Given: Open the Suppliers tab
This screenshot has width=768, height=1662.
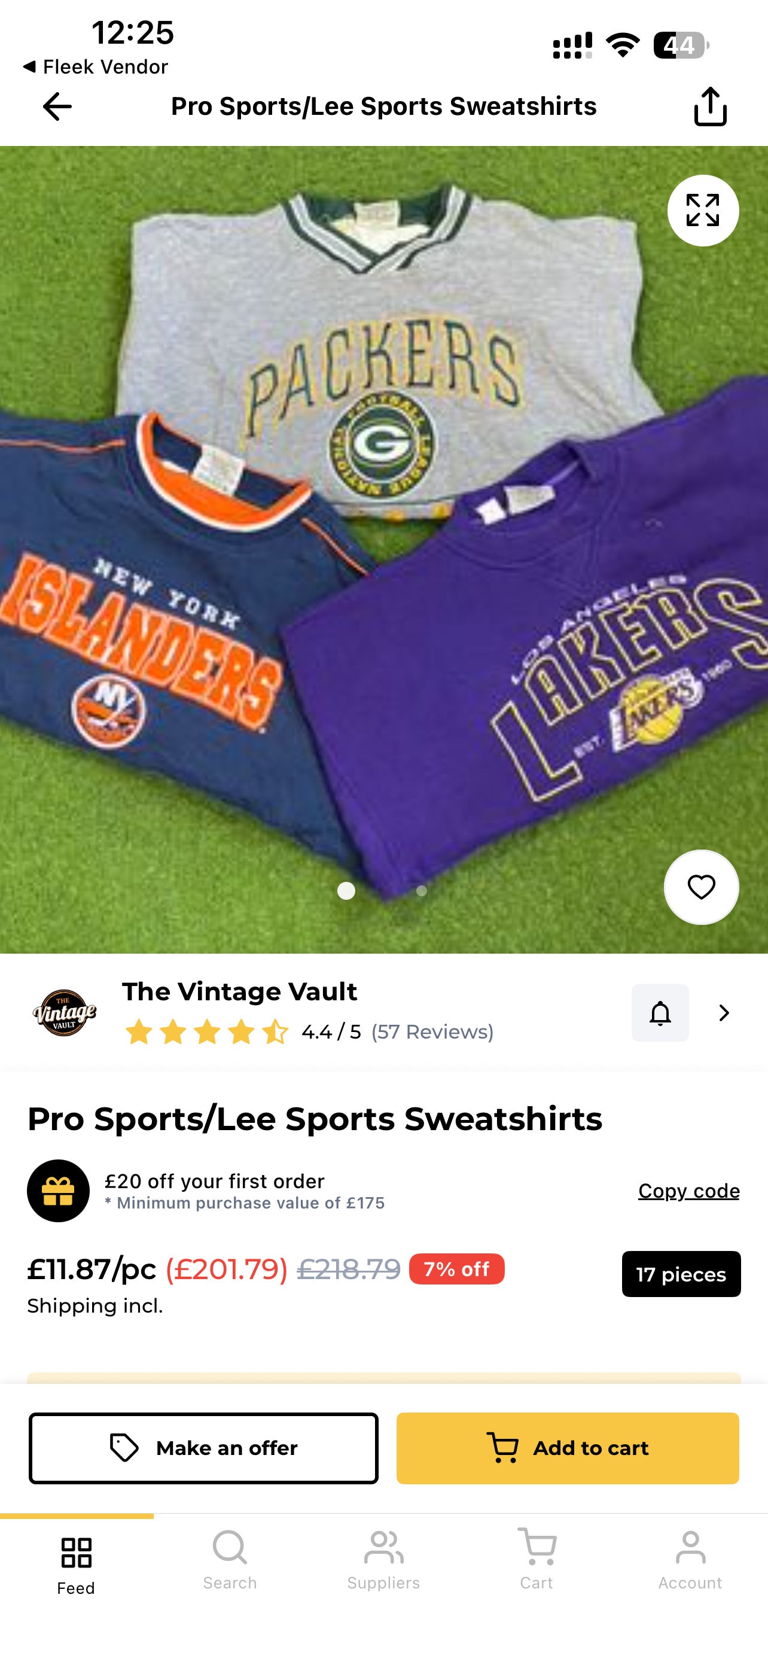Looking at the screenshot, I should [383, 1561].
